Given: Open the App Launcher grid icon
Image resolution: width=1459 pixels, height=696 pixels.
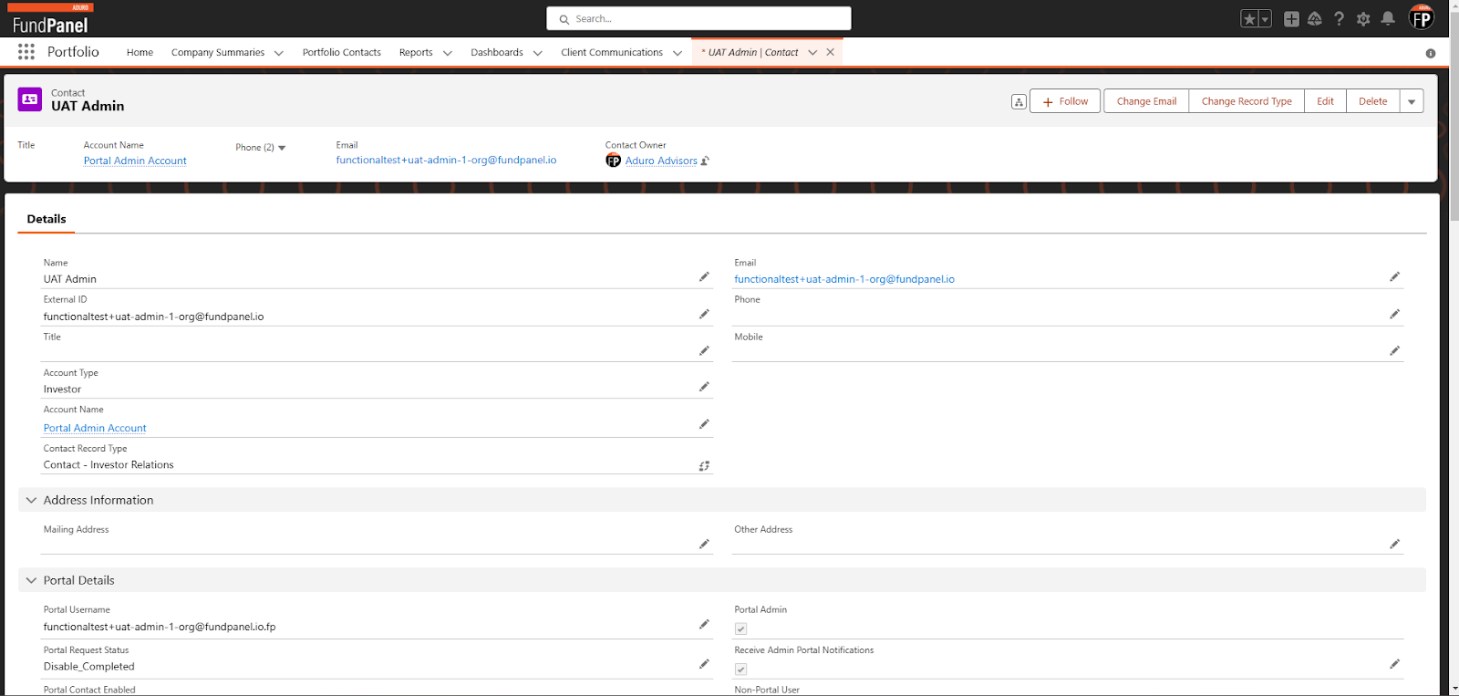Looking at the screenshot, I should point(26,52).
